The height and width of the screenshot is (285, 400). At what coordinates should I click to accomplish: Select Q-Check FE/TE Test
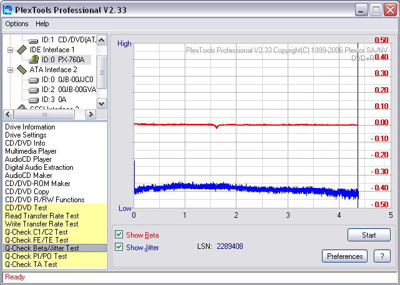pyautogui.click(x=55, y=240)
